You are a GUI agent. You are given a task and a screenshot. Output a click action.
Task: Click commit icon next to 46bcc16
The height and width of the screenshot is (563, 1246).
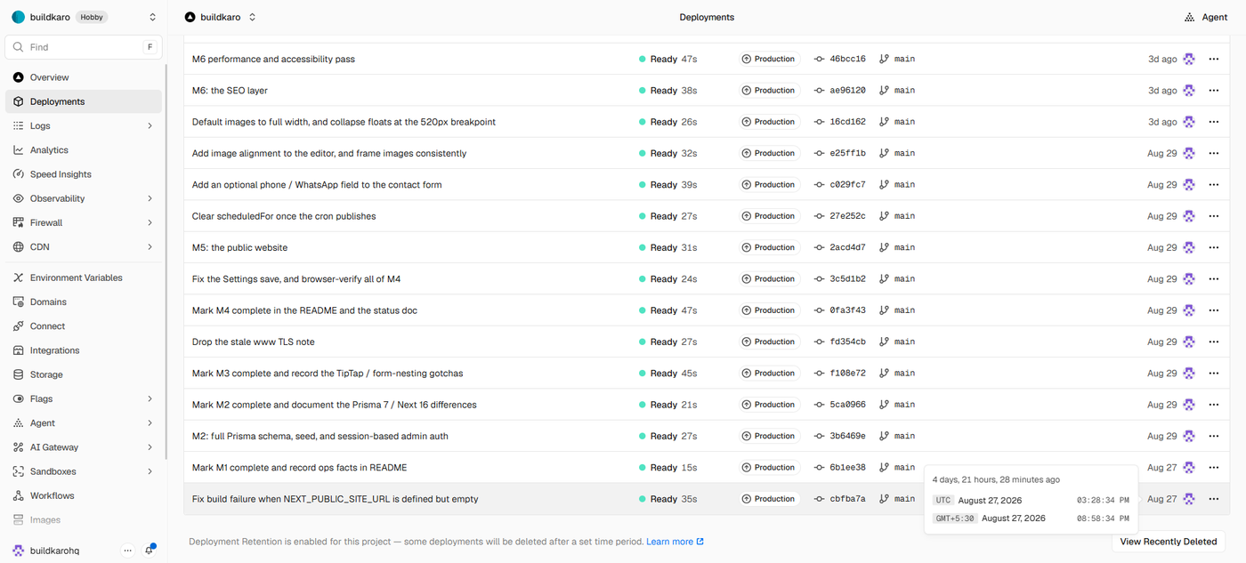[819, 59]
